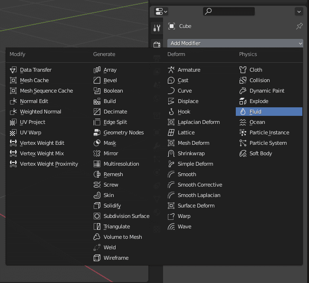Image resolution: width=309 pixels, height=283 pixels.
Task: Pick the Mesh Deform modifier
Action: click(189, 143)
